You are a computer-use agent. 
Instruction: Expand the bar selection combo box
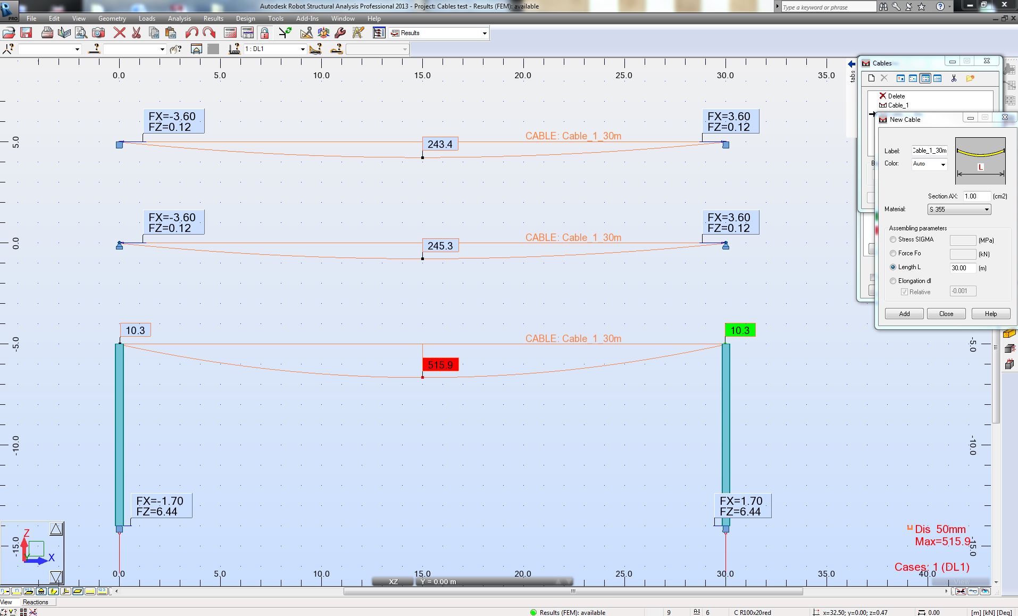[x=162, y=49]
